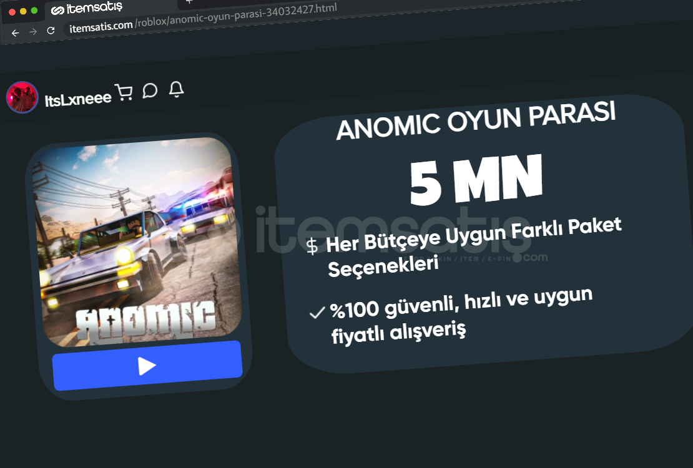Click the itemsatis.com address bar URL
This screenshot has height=468, width=693.
pyautogui.click(x=203, y=17)
